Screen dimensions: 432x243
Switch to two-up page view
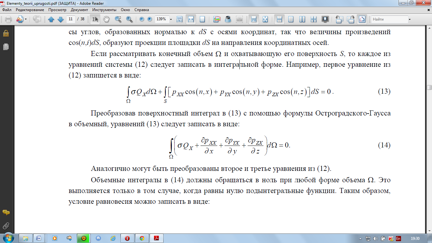pyautogui.click(x=302, y=19)
